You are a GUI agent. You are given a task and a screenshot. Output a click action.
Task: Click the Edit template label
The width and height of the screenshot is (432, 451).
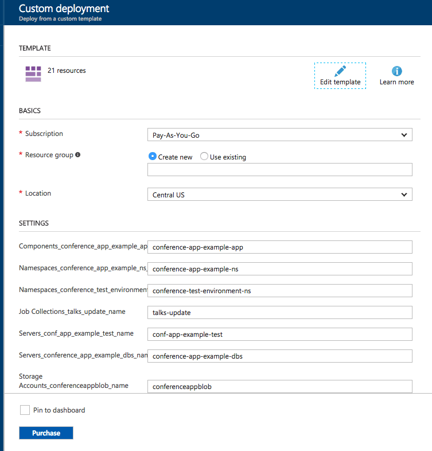pos(340,82)
